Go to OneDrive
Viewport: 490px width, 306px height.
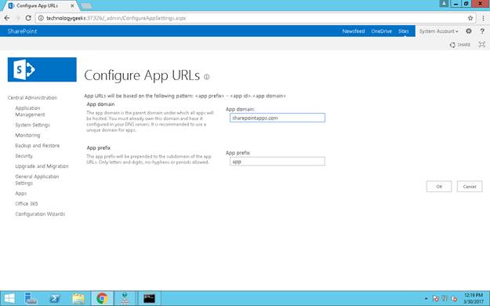point(381,31)
